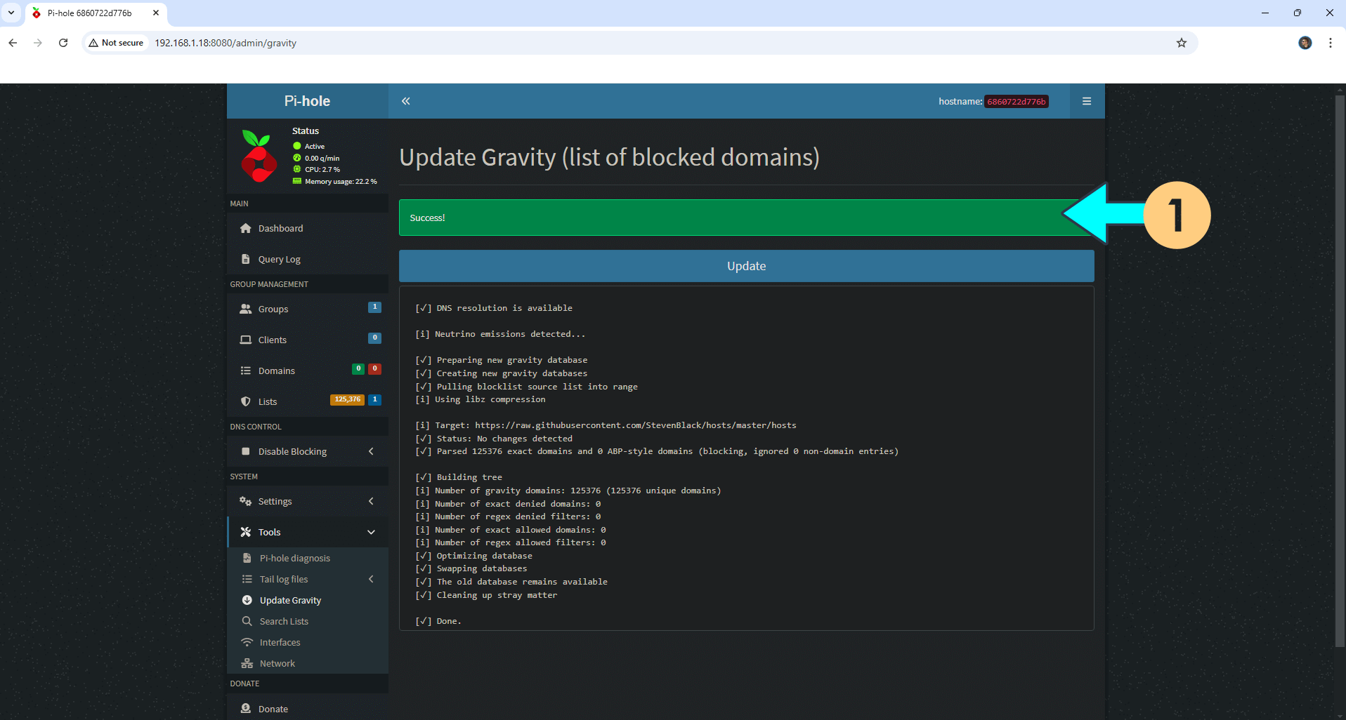Click the hostname 6860722d776b badge
The width and height of the screenshot is (1346, 720).
tap(1017, 101)
